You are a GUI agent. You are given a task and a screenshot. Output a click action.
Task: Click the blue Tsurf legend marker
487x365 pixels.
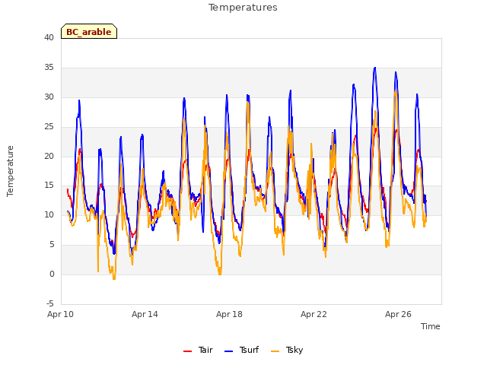pos(228,351)
